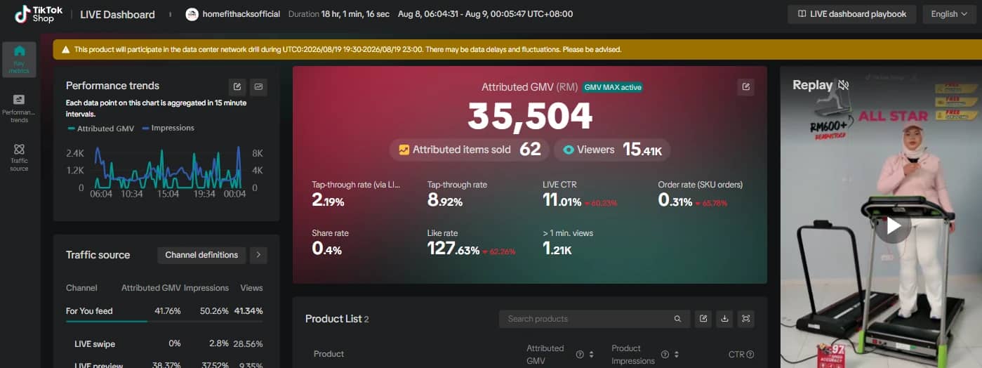Open the LIVE dashboard playbook
The height and width of the screenshot is (368, 982).
(851, 14)
